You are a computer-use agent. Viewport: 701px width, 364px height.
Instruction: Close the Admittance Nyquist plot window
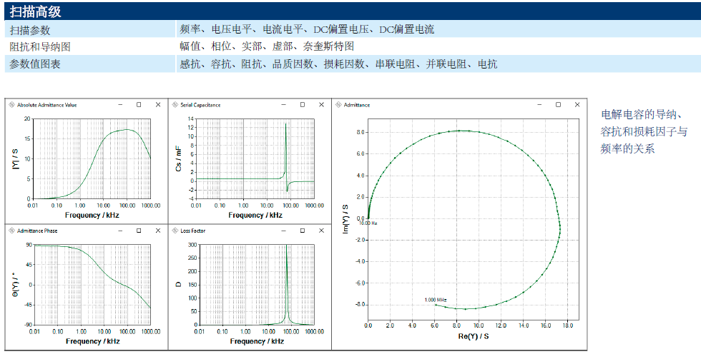click(577, 105)
